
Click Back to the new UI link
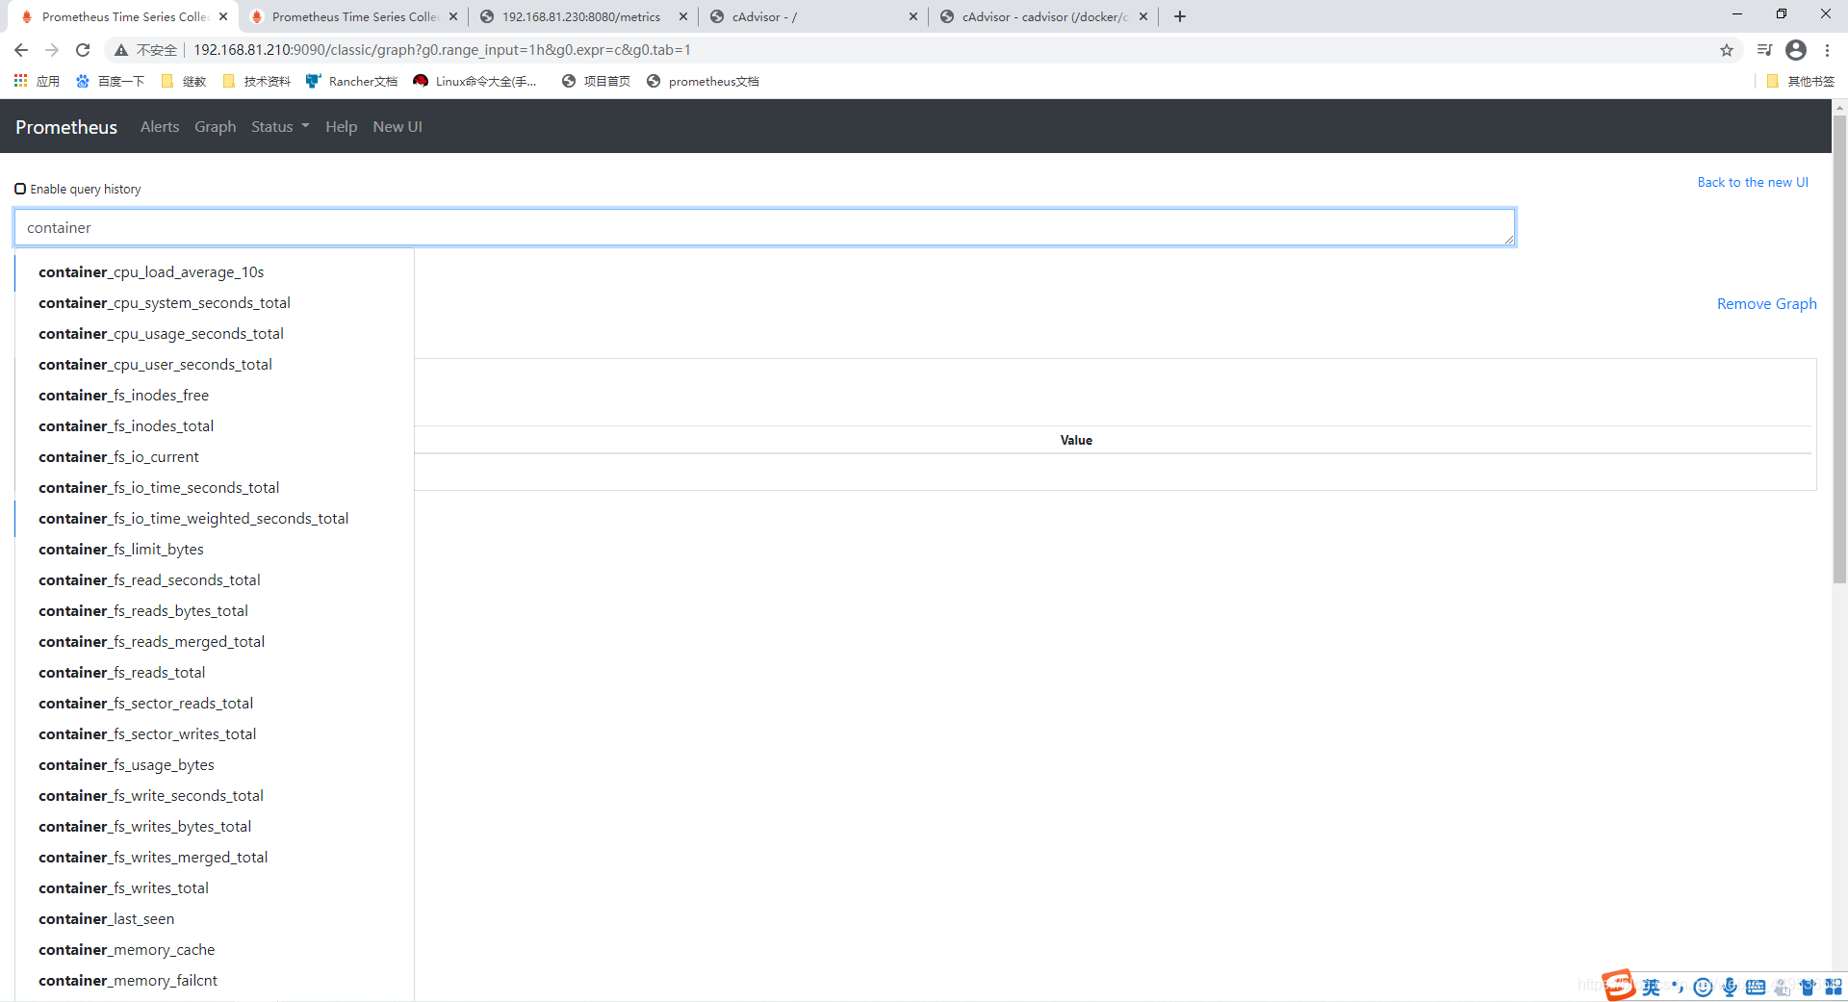(x=1753, y=182)
